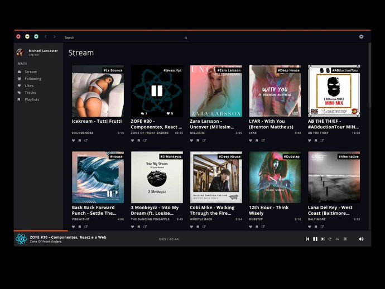Add AB THE THIEF mini-mix to playlist
The height and width of the screenshot is (289, 385).
[x=316, y=141]
